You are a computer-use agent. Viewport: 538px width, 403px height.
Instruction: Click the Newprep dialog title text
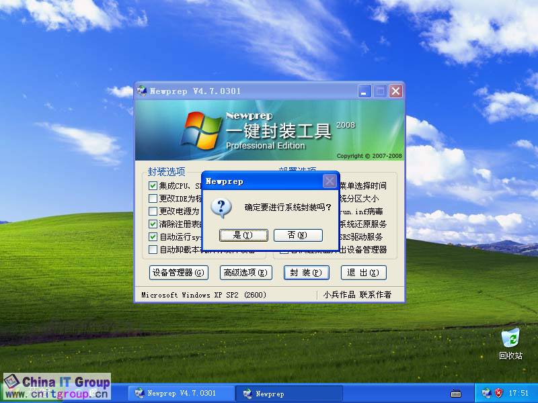click(x=225, y=181)
